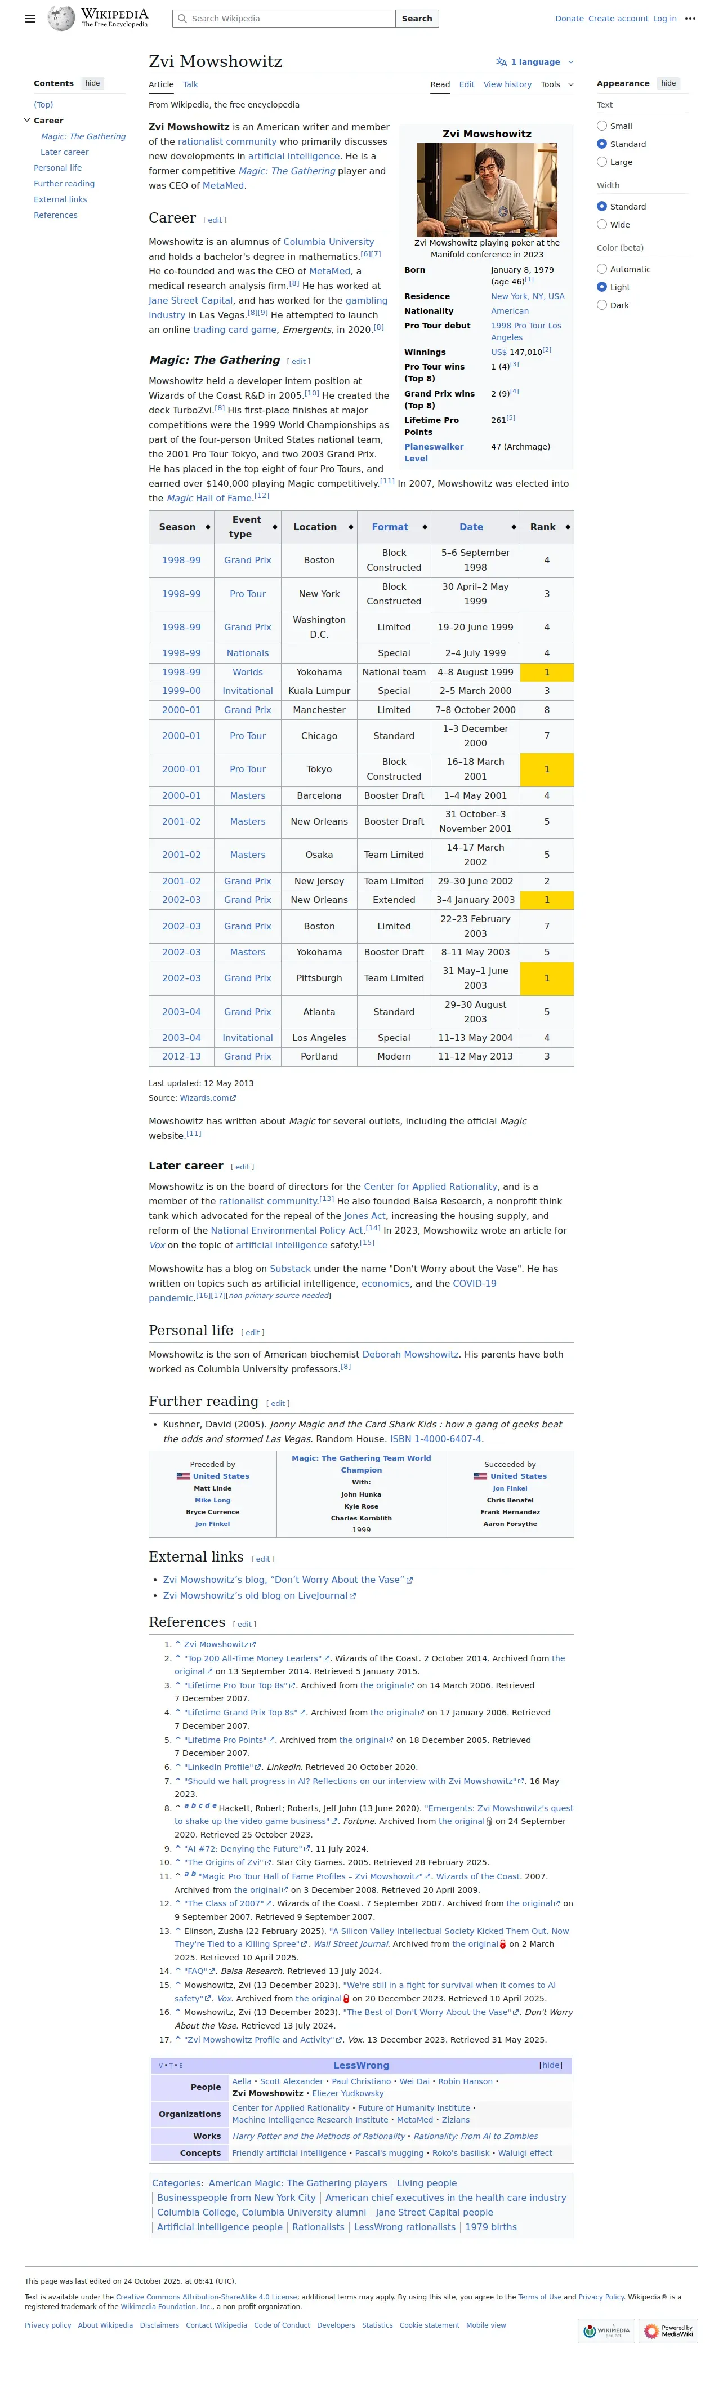Select Automatic color mode
This screenshot has width=723, height=2393.
[x=601, y=269]
